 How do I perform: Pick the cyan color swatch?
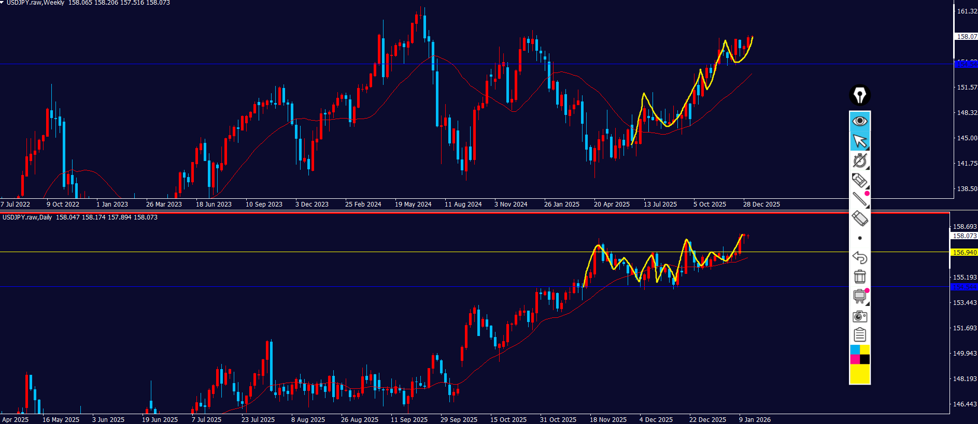[x=855, y=350]
